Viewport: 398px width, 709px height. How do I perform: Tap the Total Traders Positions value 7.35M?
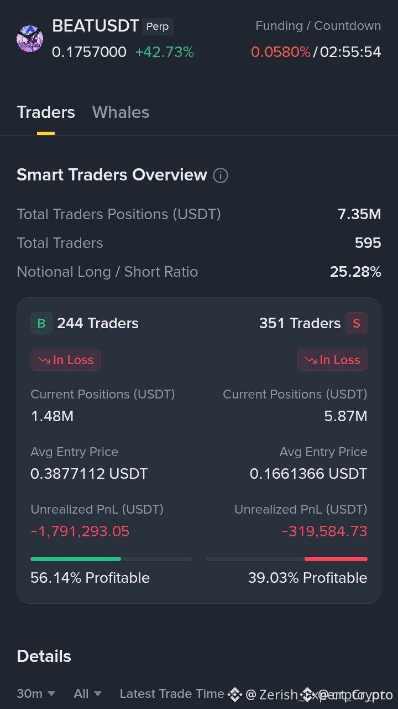click(359, 214)
